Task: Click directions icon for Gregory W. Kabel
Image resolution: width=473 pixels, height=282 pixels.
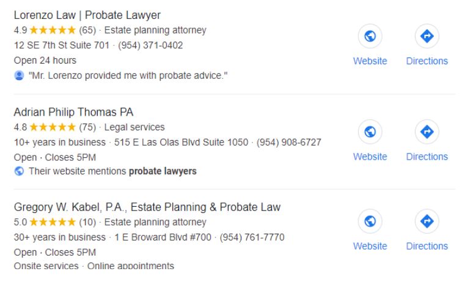Action: (427, 221)
